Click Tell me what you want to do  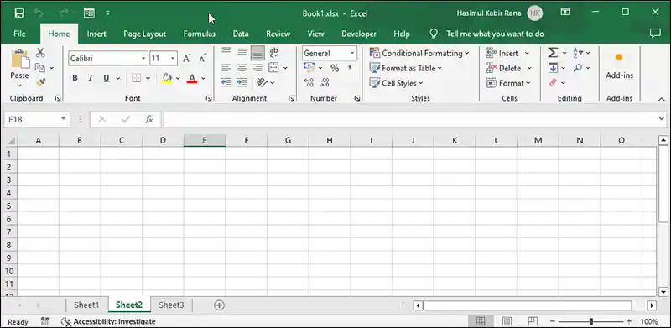(x=495, y=34)
